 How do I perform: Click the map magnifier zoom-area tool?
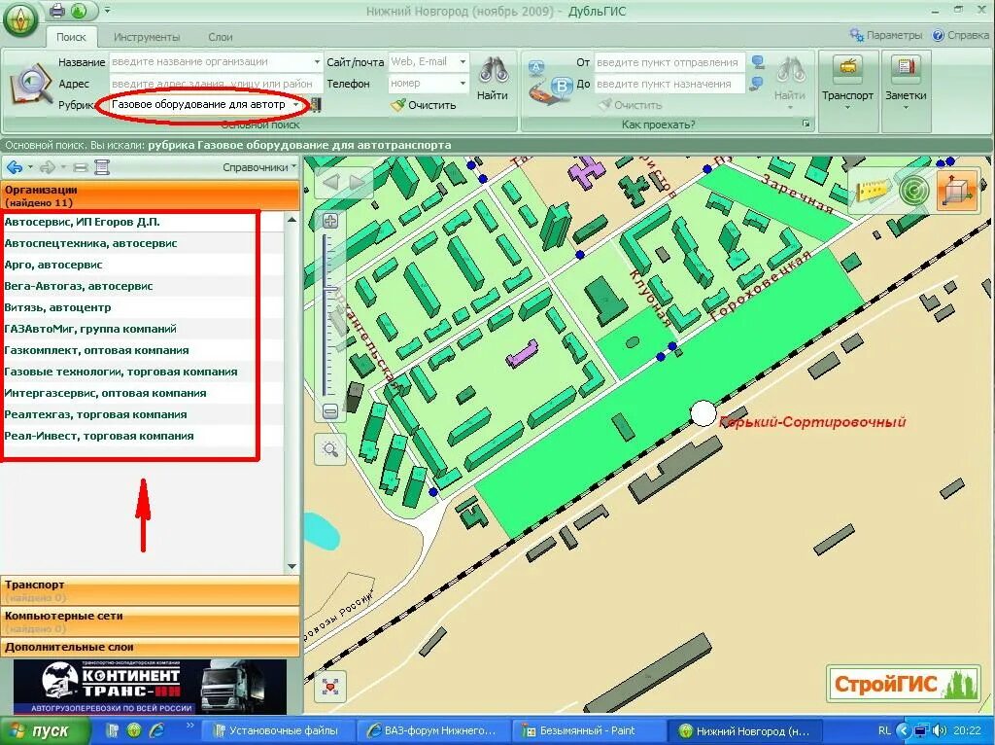(330, 449)
